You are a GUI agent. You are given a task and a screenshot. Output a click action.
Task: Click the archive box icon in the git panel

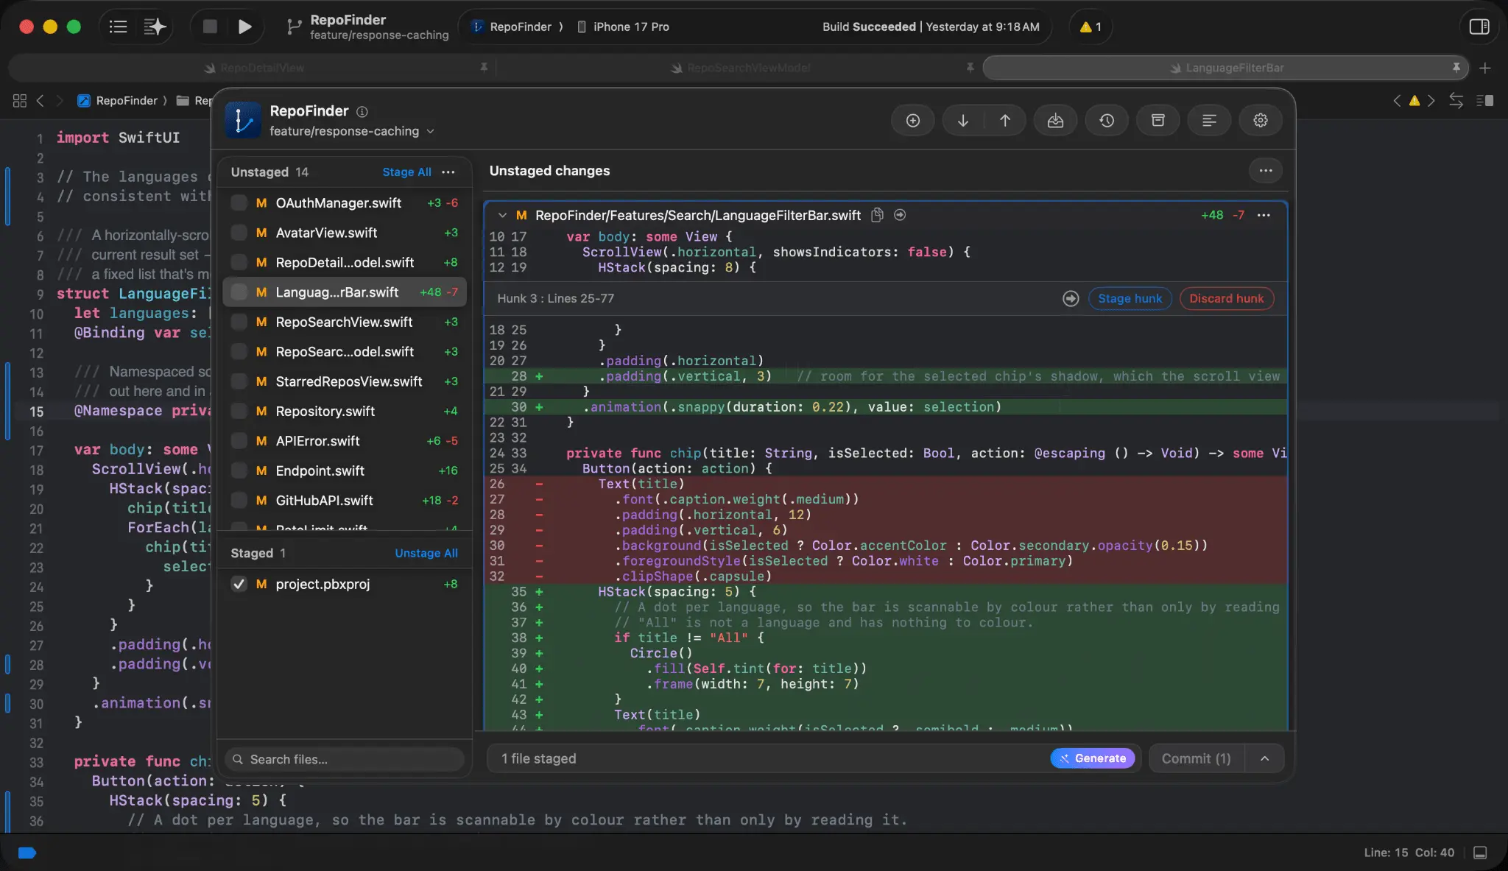1158,121
